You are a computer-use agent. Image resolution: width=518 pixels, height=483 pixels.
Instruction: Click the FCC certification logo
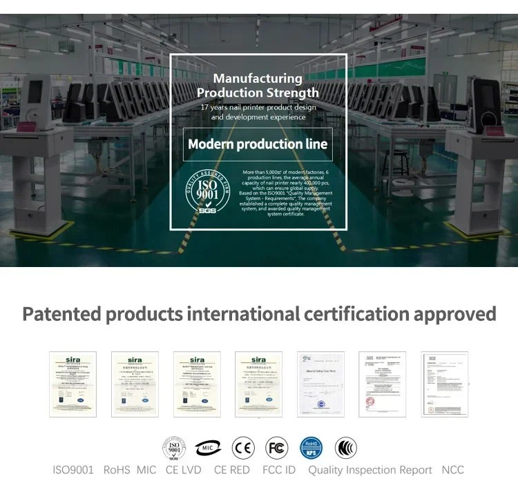pos(277,448)
